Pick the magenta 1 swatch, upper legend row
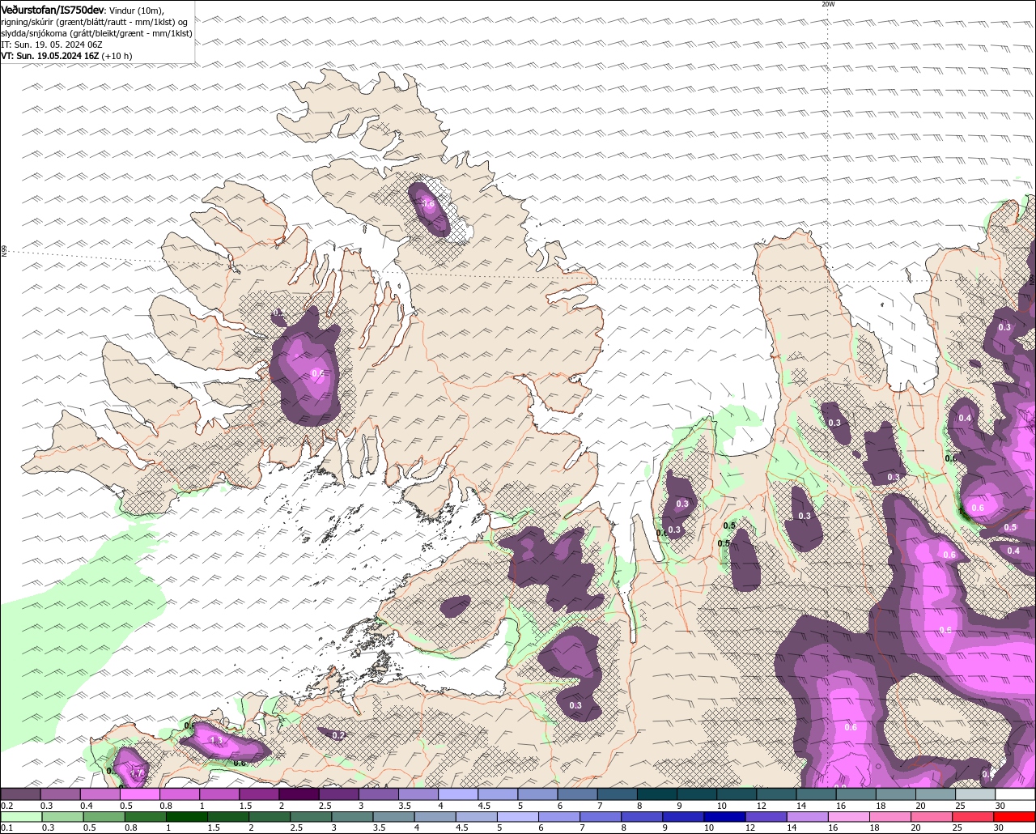Viewport: 1036px width, 834px height. click(219, 794)
